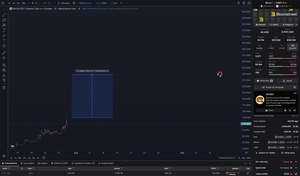This screenshot has height=176, width=300.
Task: Switch chart to Price mode
Action: pyautogui.click(x=81, y=3)
